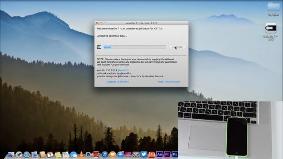Open Maps from the Dock
Image resolution: width=283 pixels, height=159 pixels.
66,155
